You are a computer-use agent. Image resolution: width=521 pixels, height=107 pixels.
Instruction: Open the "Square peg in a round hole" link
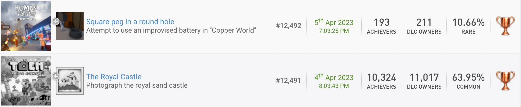point(130,22)
